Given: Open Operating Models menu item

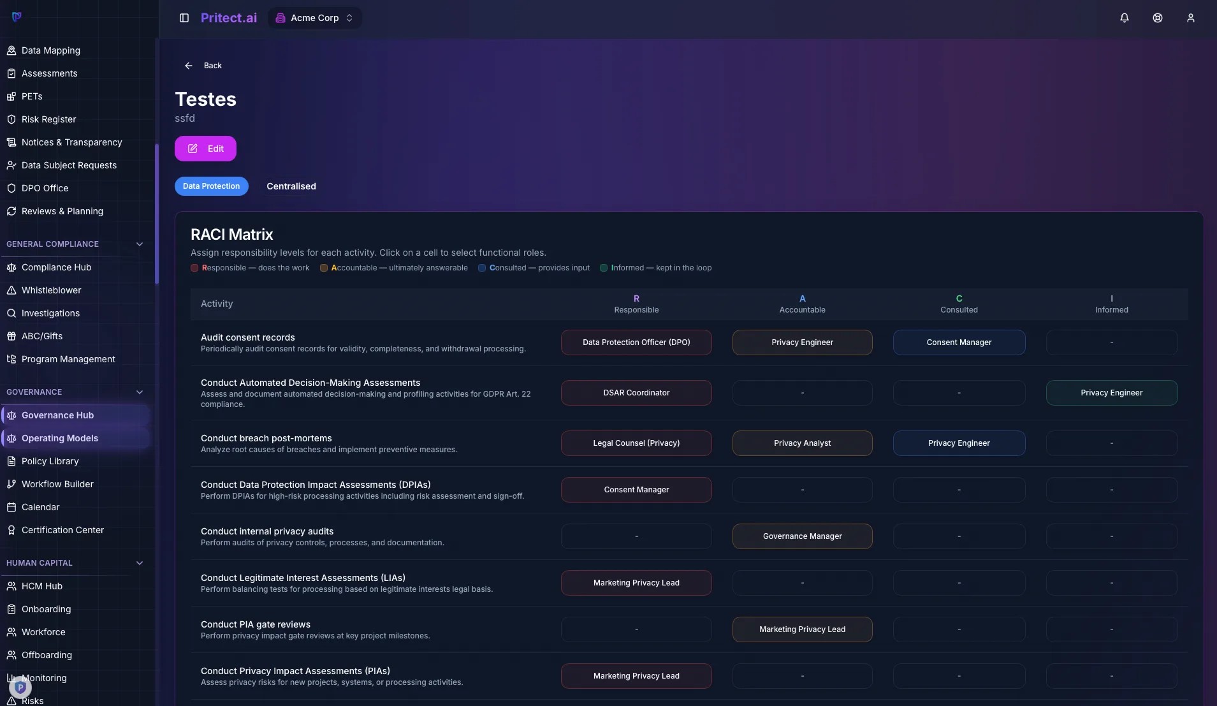Looking at the screenshot, I should 77,438.
